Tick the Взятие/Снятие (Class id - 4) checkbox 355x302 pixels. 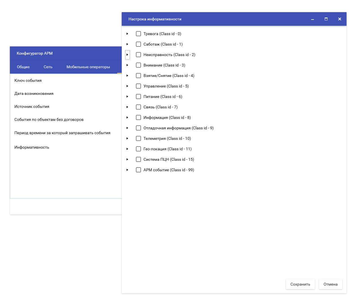(138, 76)
